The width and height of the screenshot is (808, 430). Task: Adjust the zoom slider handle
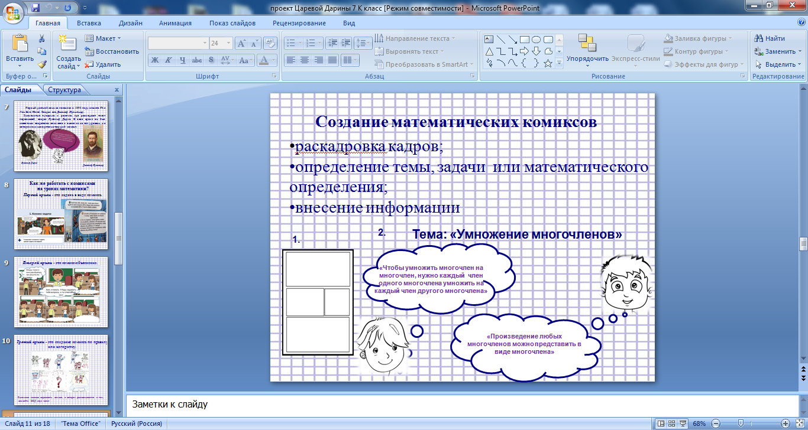741,424
